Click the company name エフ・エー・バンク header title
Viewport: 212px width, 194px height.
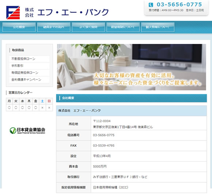pos(73,12)
